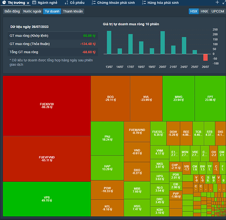The height and width of the screenshot is (220, 226).
Task: Choose the HSX exchange
Action: pyautogui.click(x=193, y=11)
